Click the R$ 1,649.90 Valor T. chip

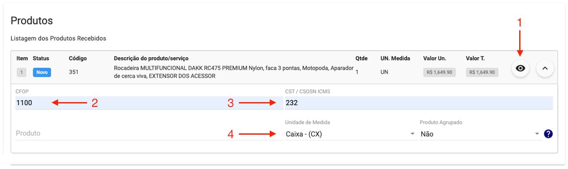pos(482,72)
